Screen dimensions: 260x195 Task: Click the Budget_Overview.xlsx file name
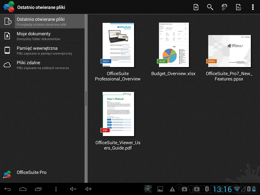click(173, 74)
